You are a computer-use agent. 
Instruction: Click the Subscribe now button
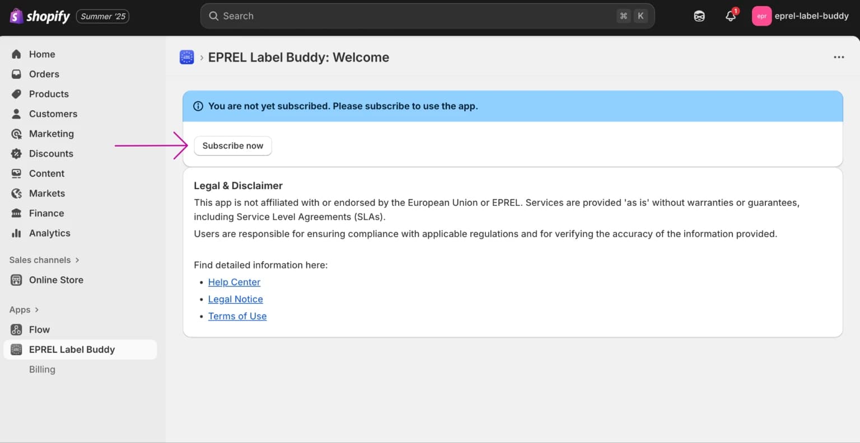pyautogui.click(x=232, y=145)
